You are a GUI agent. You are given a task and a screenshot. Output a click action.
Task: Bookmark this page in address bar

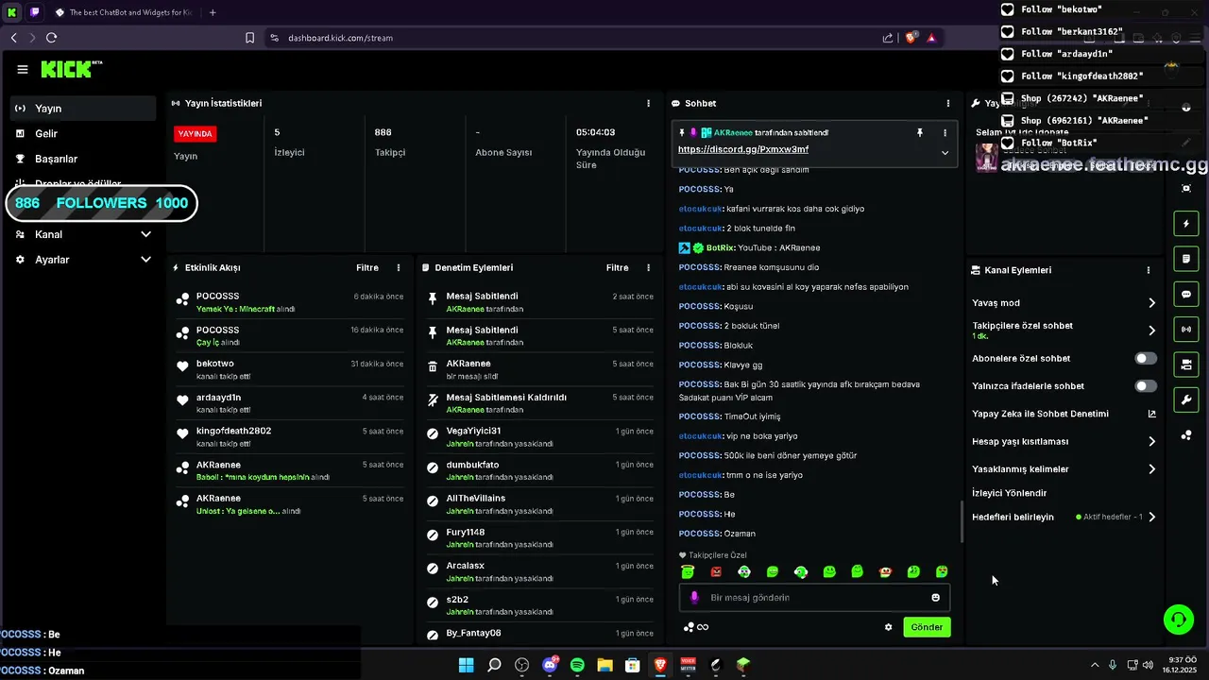249,38
